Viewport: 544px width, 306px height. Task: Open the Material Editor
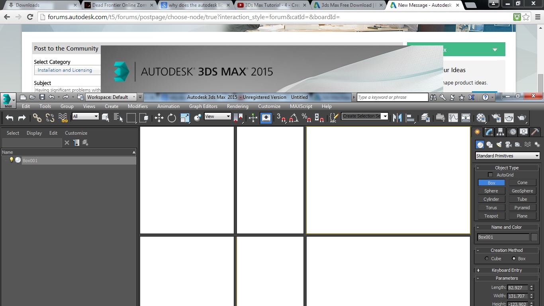(x=481, y=118)
